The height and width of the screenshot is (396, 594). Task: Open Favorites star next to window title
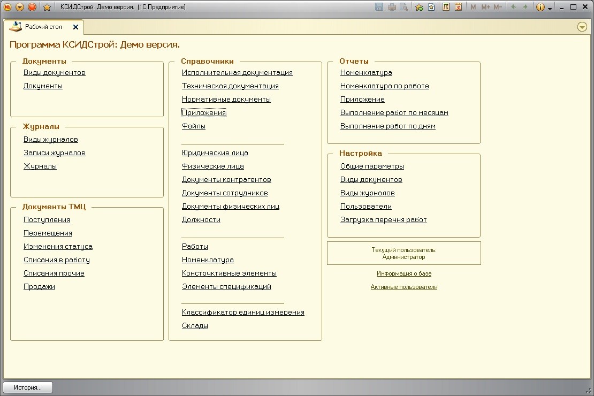(x=47, y=7)
